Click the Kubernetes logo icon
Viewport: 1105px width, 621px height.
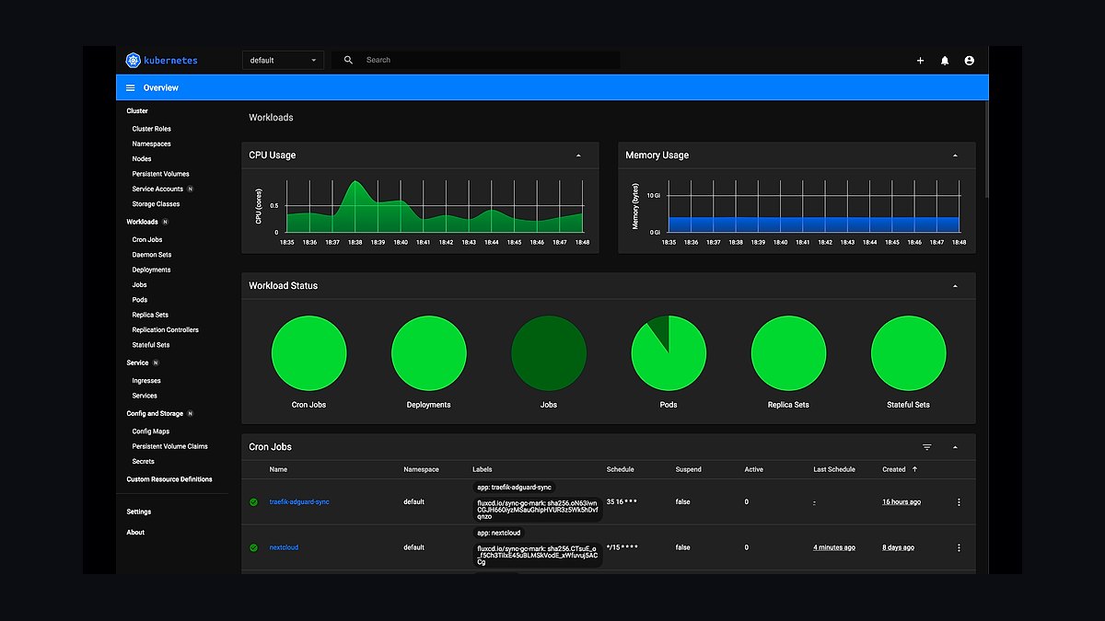click(133, 60)
